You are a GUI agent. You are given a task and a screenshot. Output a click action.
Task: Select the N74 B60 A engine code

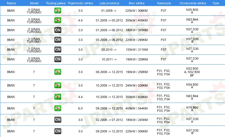coord(192,109)
